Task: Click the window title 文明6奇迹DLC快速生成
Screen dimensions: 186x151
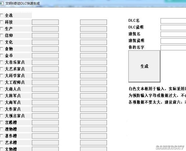Action: click(23, 3)
